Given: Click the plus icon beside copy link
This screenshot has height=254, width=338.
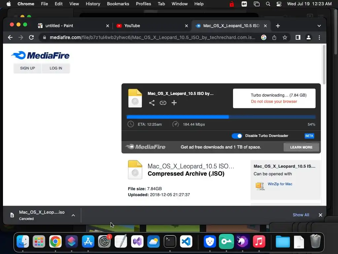Looking at the screenshot, I should click(x=174, y=103).
